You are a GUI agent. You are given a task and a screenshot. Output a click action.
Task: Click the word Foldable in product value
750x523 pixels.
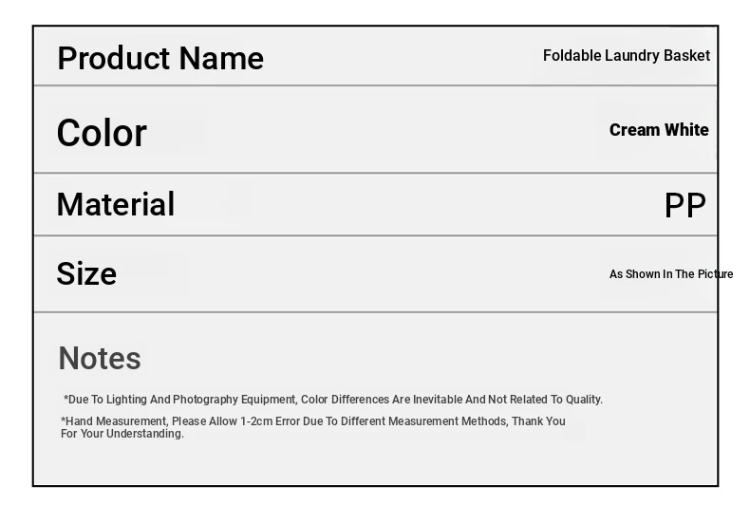point(572,55)
